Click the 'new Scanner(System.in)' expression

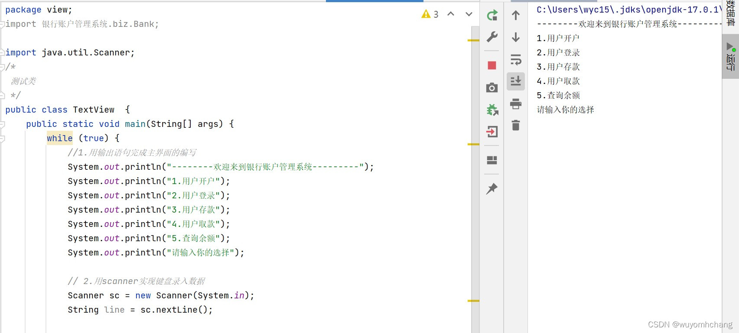point(192,295)
